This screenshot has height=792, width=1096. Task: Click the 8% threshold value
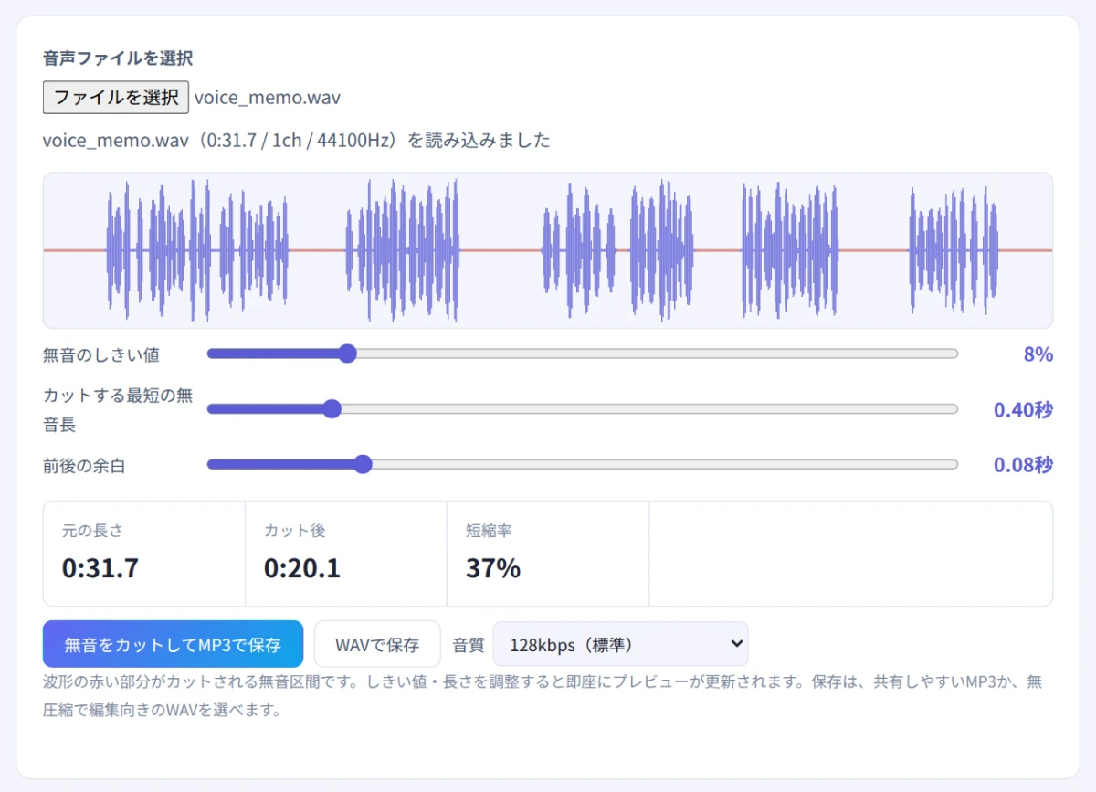point(1038,354)
